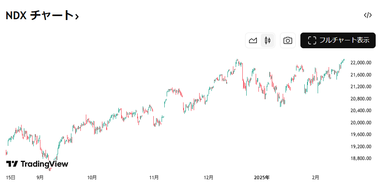Open the NDX チャート title link
Image resolution: width=380 pixels, height=191 pixels.
[39, 15]
